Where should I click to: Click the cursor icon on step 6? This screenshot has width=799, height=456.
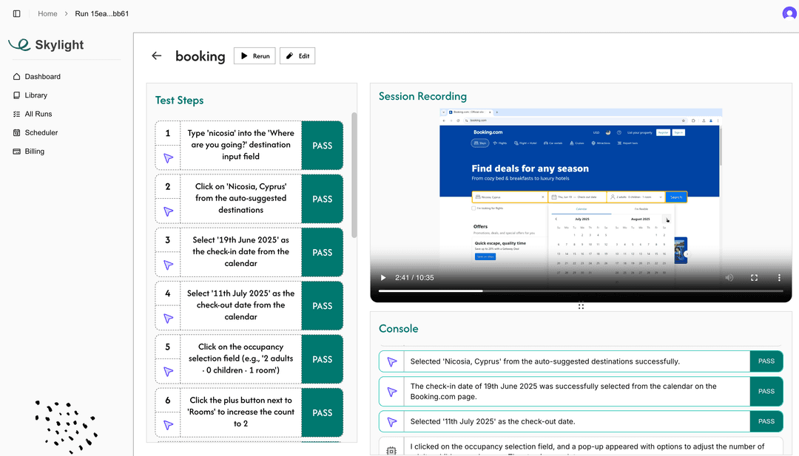coord(168,425)
